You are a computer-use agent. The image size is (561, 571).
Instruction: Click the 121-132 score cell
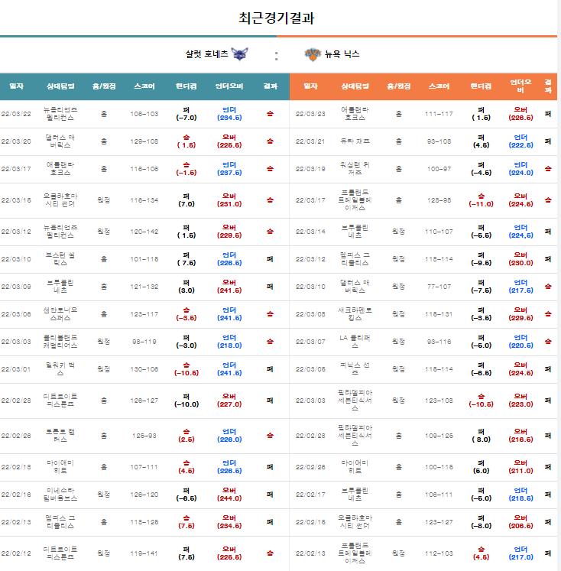[x=144, y=287]
